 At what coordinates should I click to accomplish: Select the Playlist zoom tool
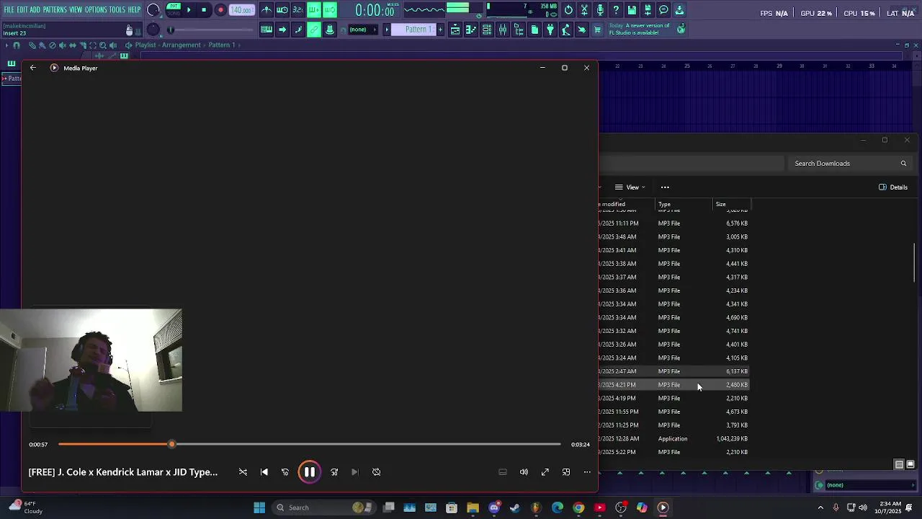tap(103, 45)
